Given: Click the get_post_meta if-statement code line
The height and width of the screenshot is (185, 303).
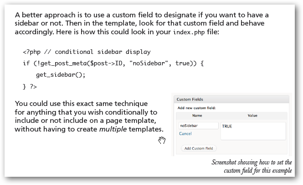Looking at the screenshot, I should [113, 62].
